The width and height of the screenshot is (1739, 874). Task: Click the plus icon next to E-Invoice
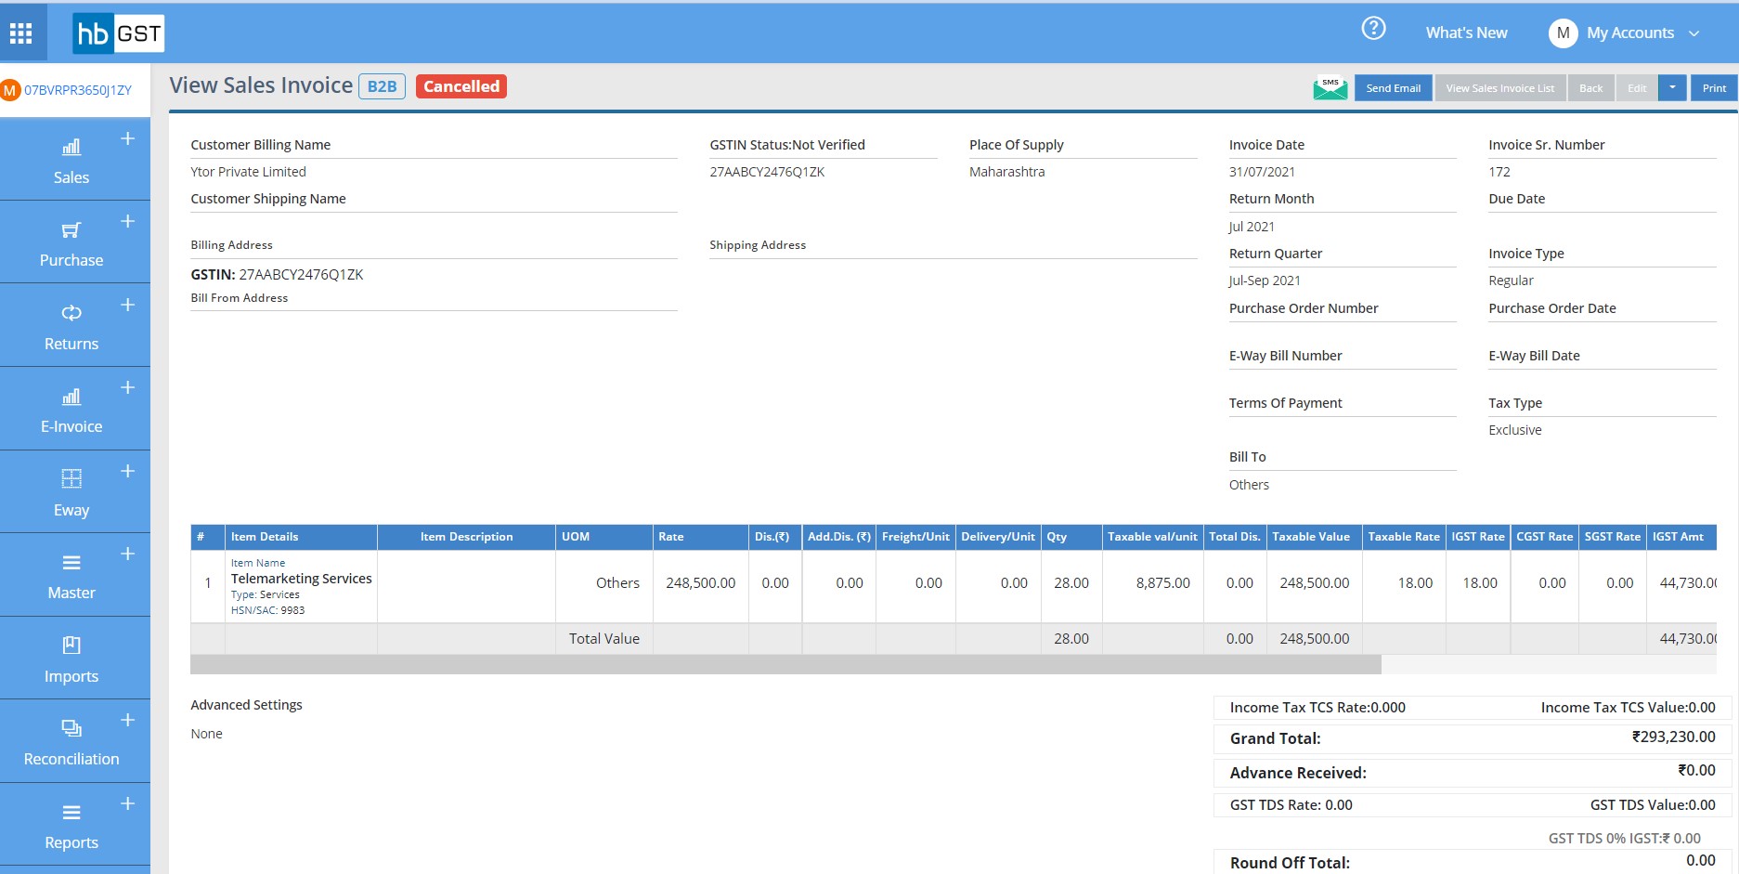point(128,387)
